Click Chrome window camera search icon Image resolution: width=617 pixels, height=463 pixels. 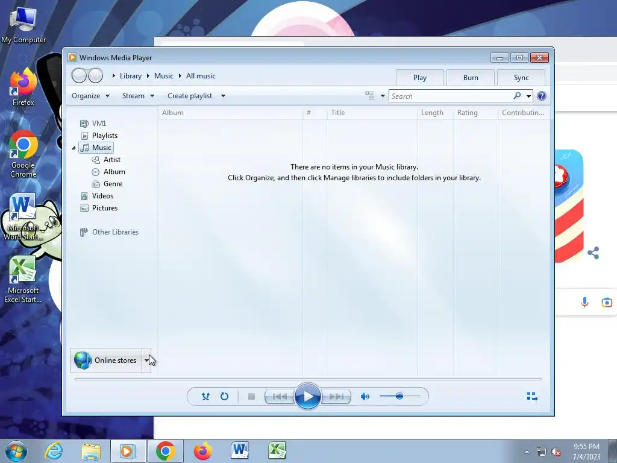coord(606,302)
